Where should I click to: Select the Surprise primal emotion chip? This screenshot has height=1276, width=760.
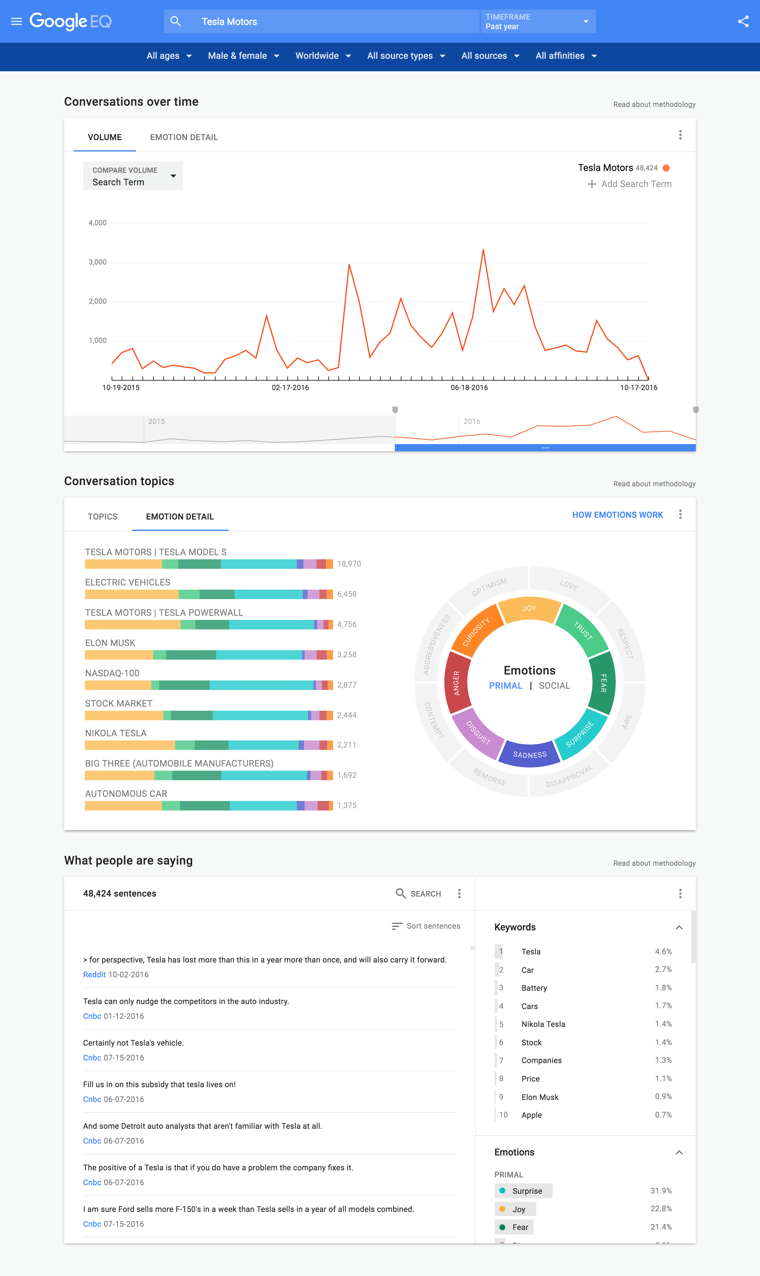pos(523,1191)
